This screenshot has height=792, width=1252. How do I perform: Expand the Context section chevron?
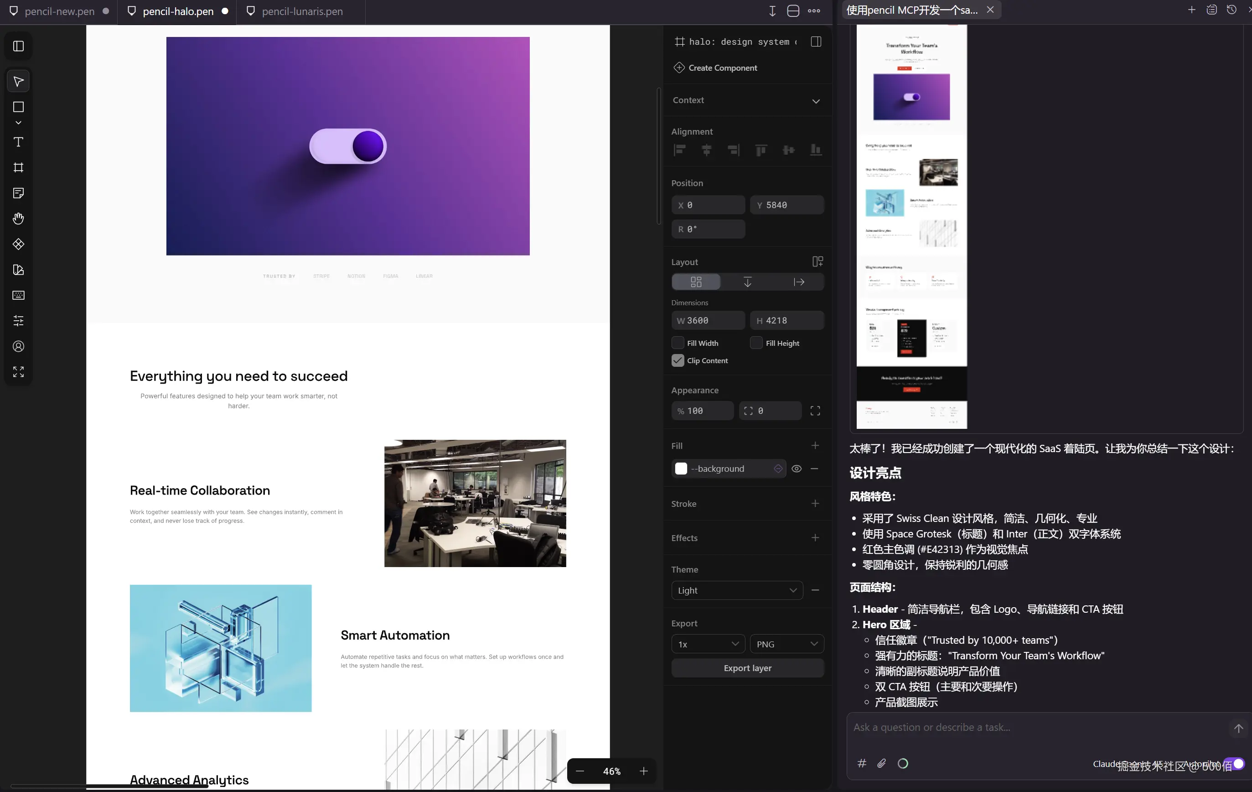click(x=815, y=101)
